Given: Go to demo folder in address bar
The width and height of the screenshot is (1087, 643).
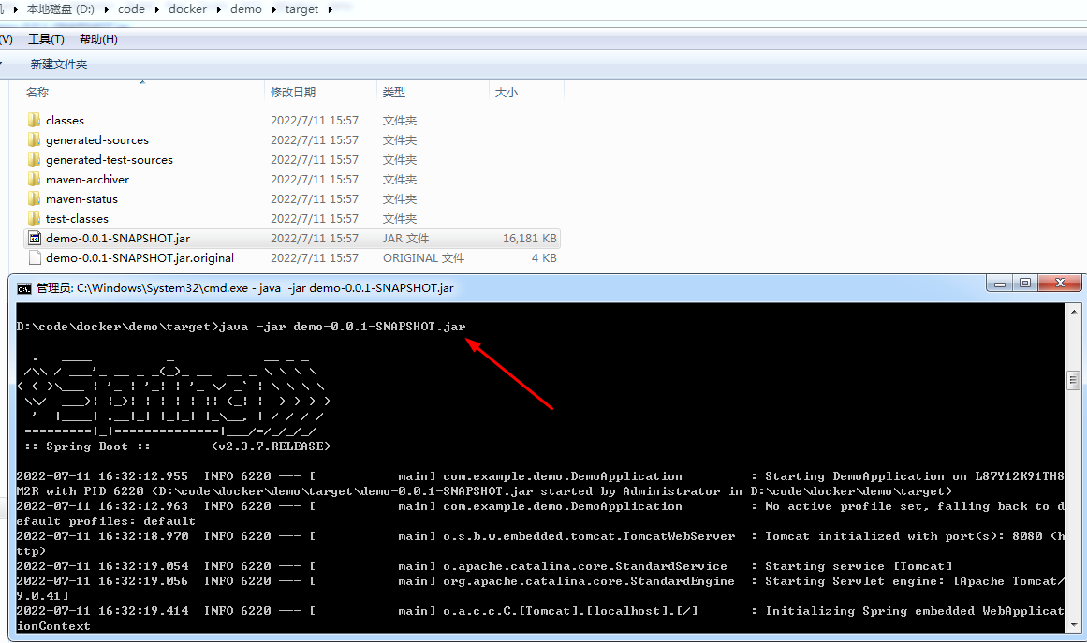Looking at the screenshot, I should point(246,9).
